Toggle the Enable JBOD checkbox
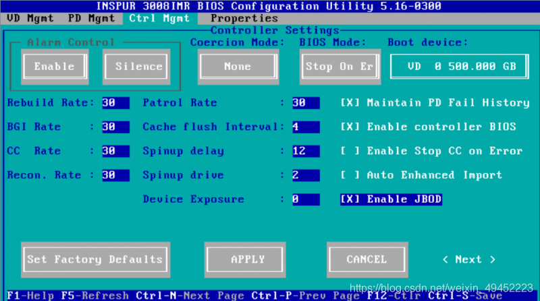The width and height of the screenshot is (540, 301). pyautogui.click(x=391, y=199)
